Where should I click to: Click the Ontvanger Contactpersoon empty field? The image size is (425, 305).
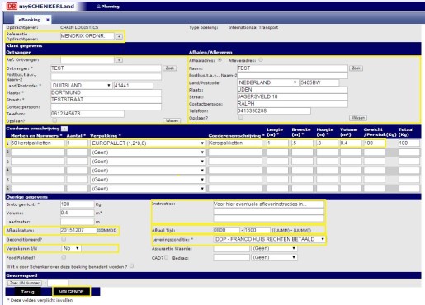click(x=106, y=107)
